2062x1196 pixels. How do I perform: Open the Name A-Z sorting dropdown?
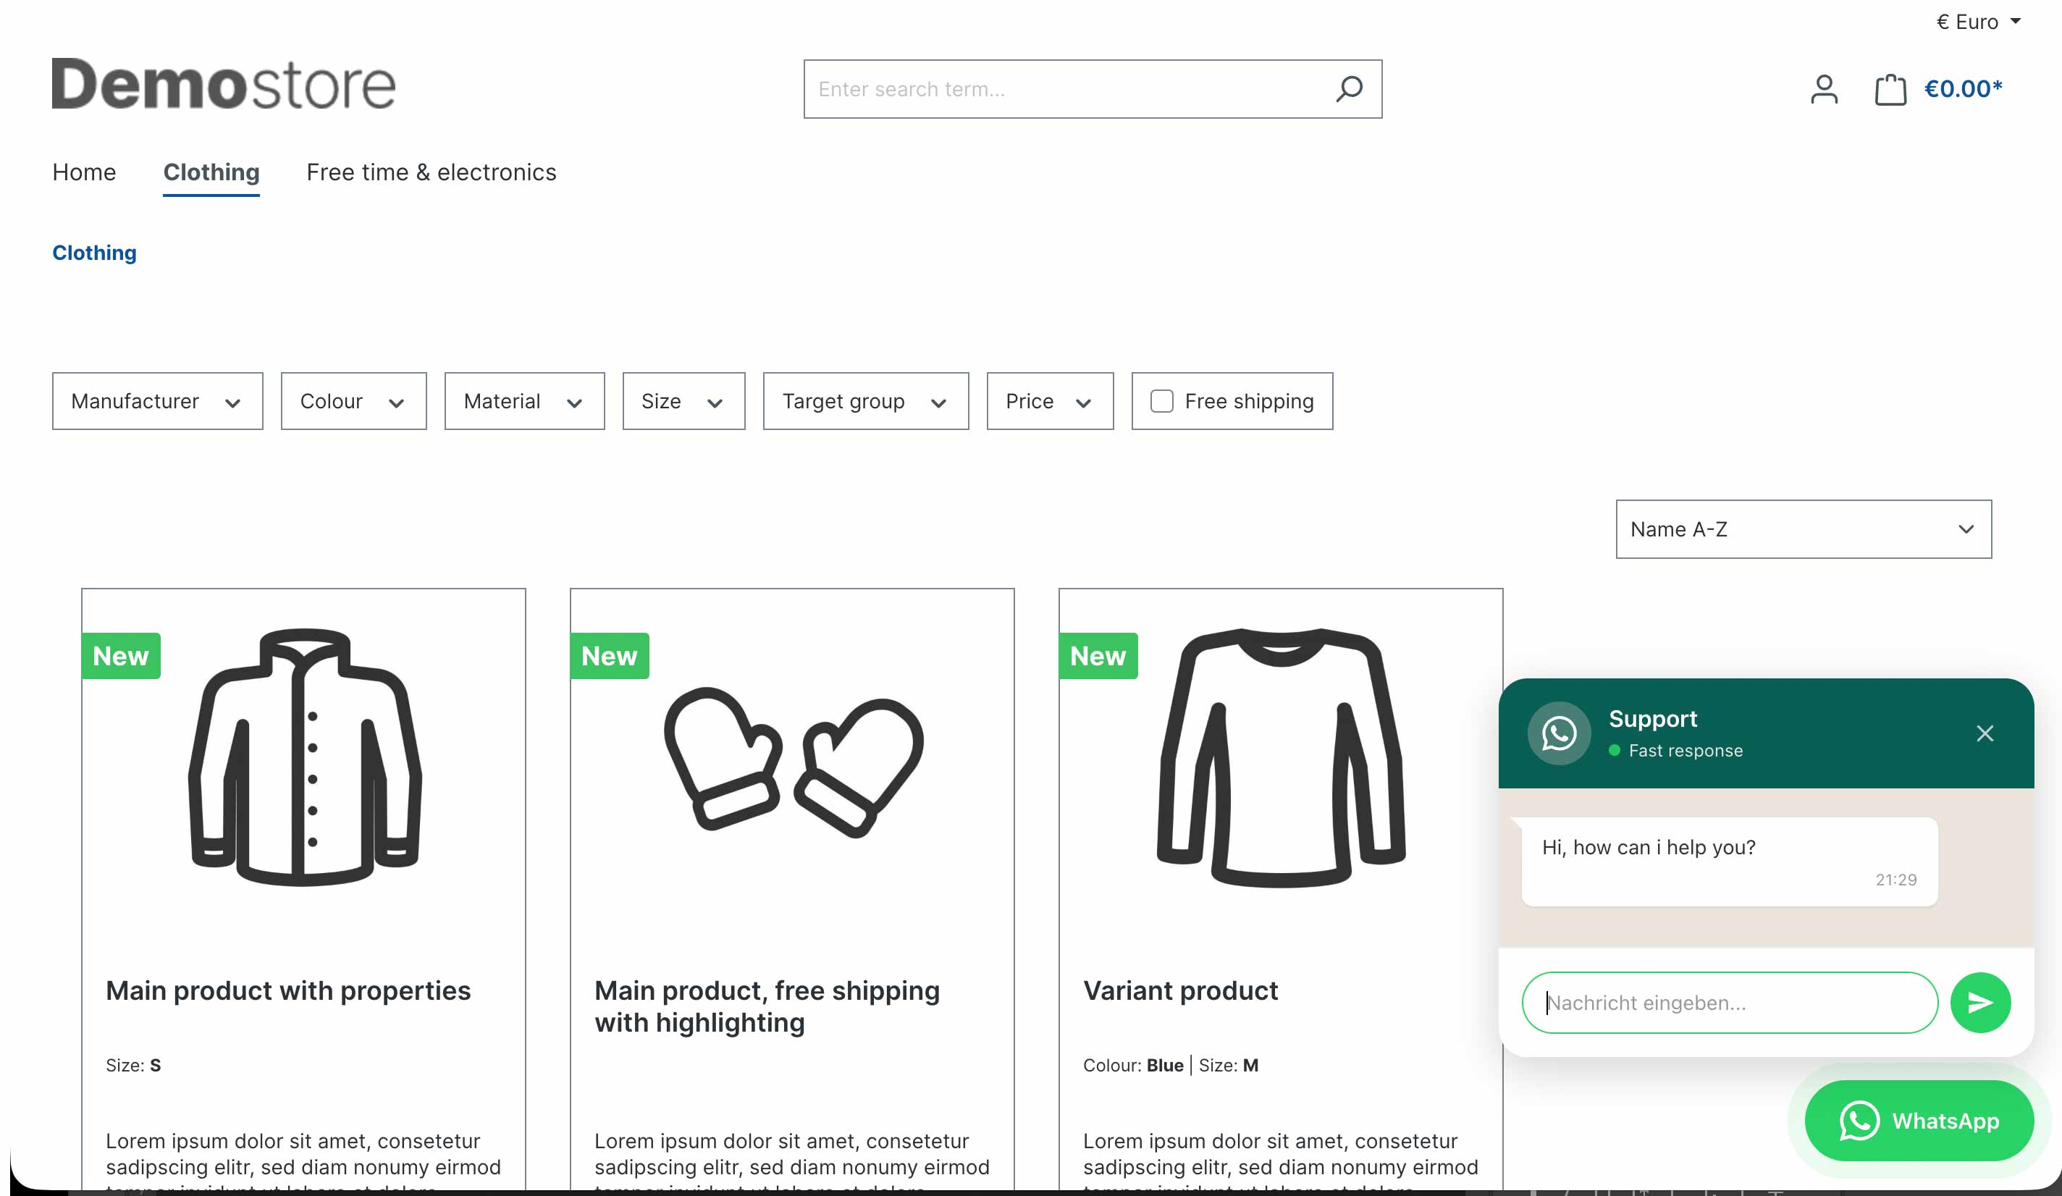[1804, 529]
